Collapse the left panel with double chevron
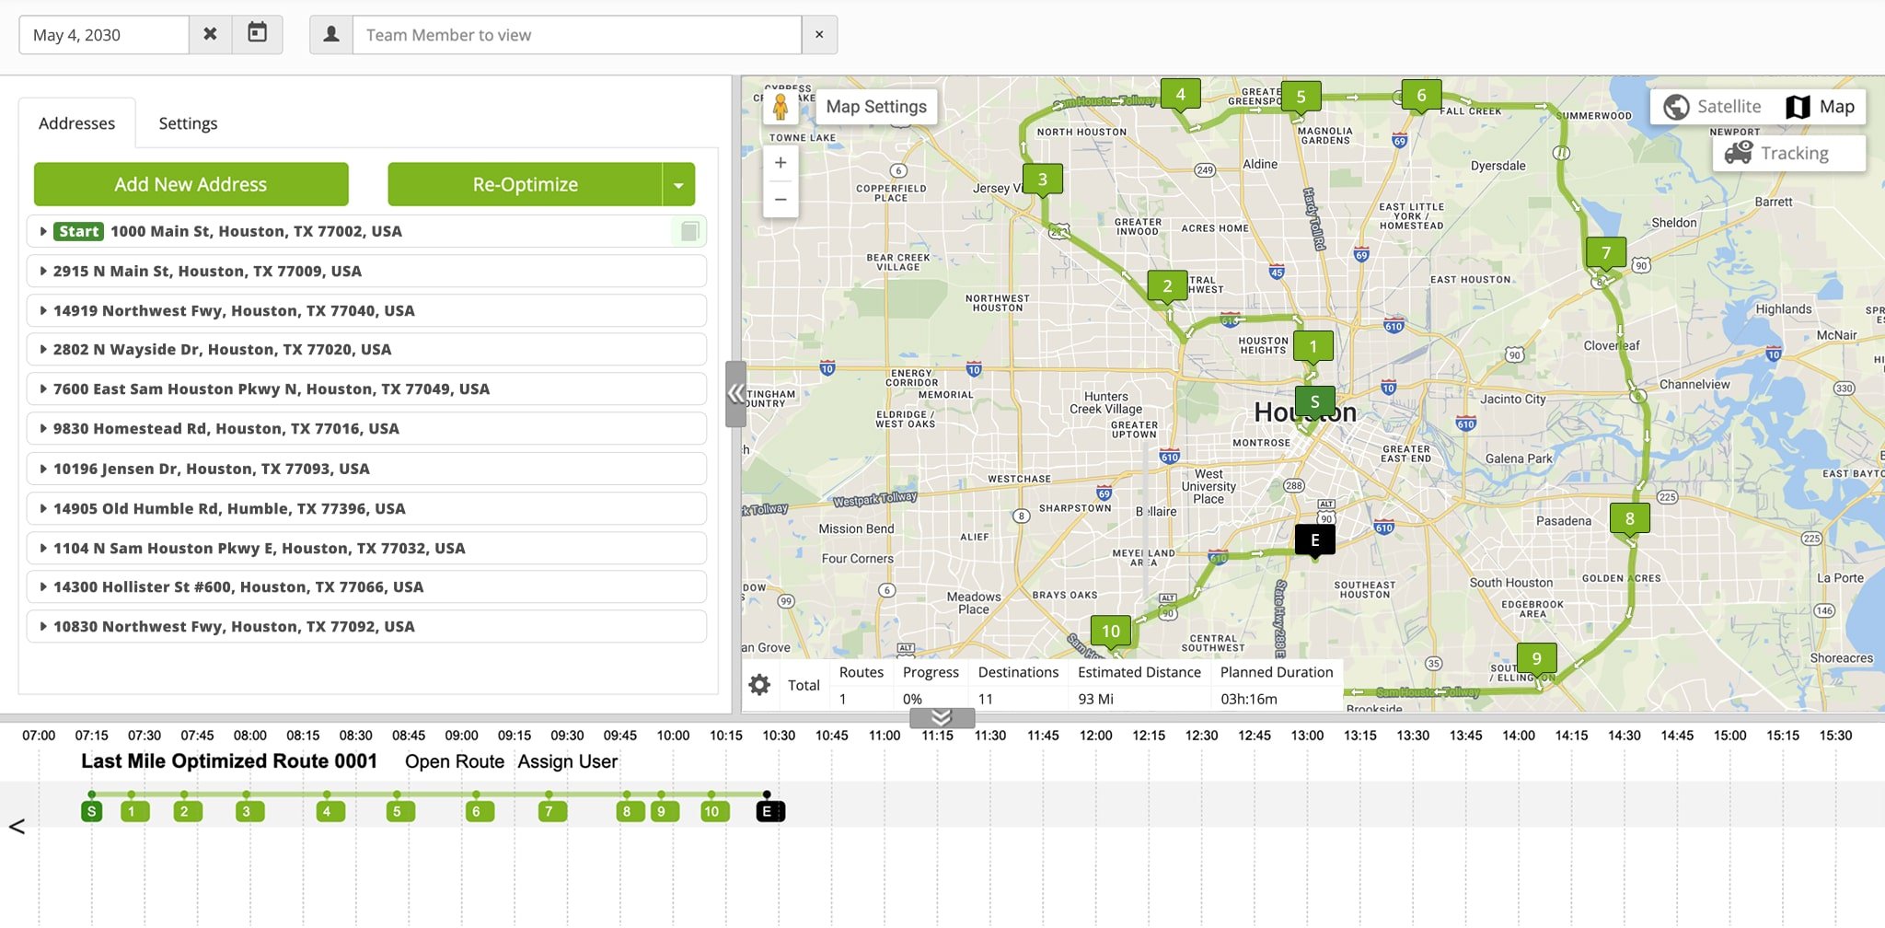The height and width of the screenshot is (928, 1885). 735,394
